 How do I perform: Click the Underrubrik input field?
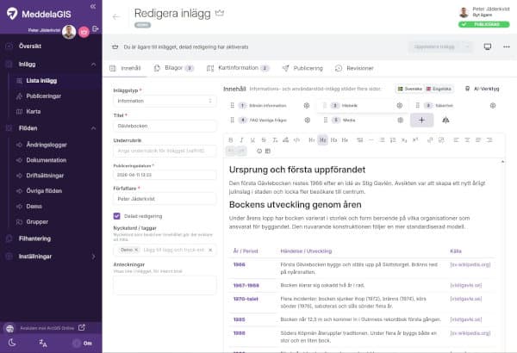(x=165, y=151)
